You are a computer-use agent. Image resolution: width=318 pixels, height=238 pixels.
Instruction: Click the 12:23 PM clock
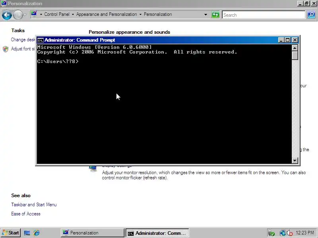point(305,233)
